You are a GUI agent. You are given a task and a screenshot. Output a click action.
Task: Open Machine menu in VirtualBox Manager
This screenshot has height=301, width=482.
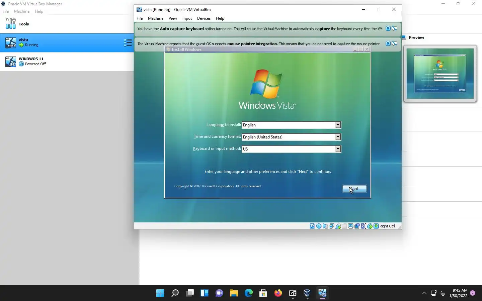[22, 11]
